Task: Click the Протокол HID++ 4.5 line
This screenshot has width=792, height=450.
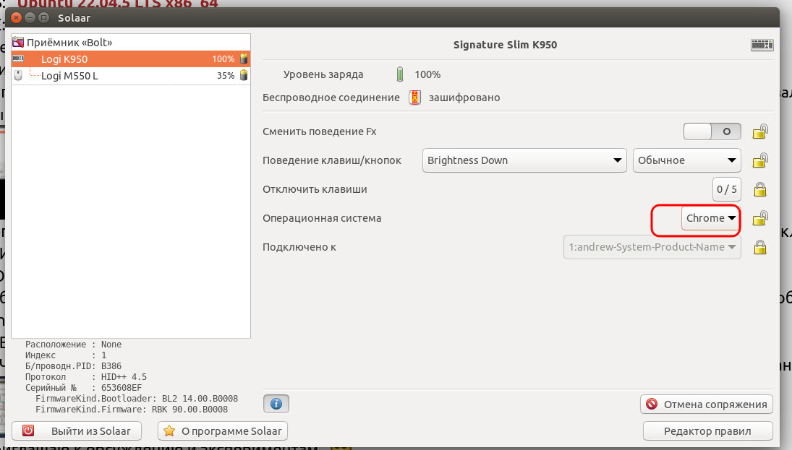Action: [x=86, y=377]
